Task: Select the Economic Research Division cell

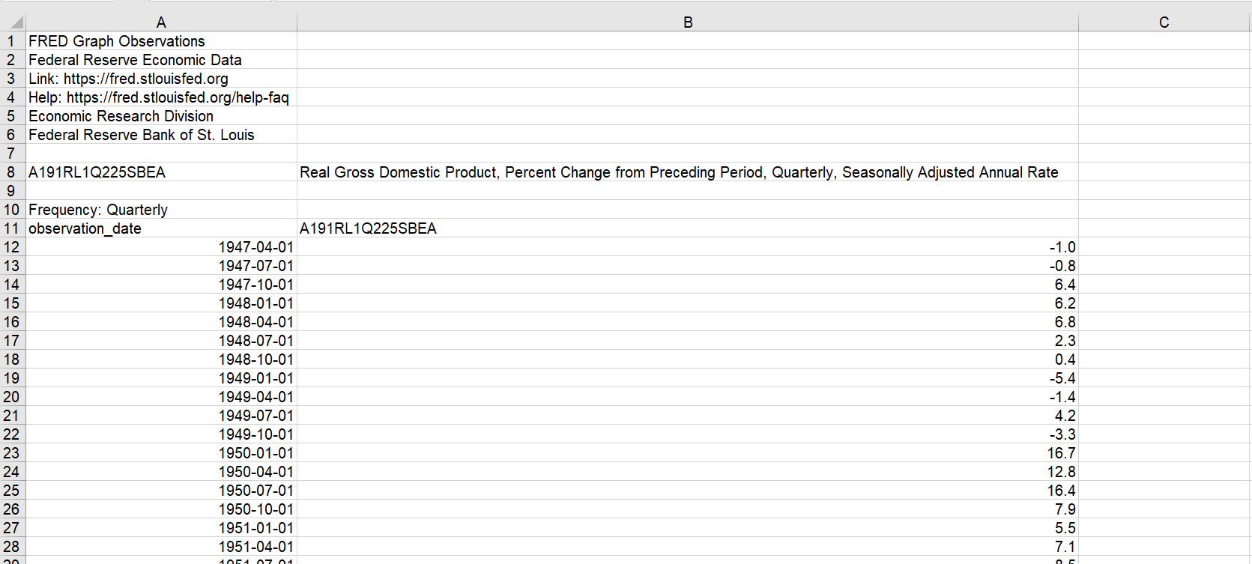Action: (x=121, y=116)
